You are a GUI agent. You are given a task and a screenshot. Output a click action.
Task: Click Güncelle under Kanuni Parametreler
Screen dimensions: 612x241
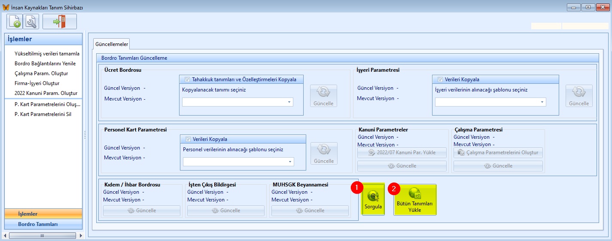402,166
